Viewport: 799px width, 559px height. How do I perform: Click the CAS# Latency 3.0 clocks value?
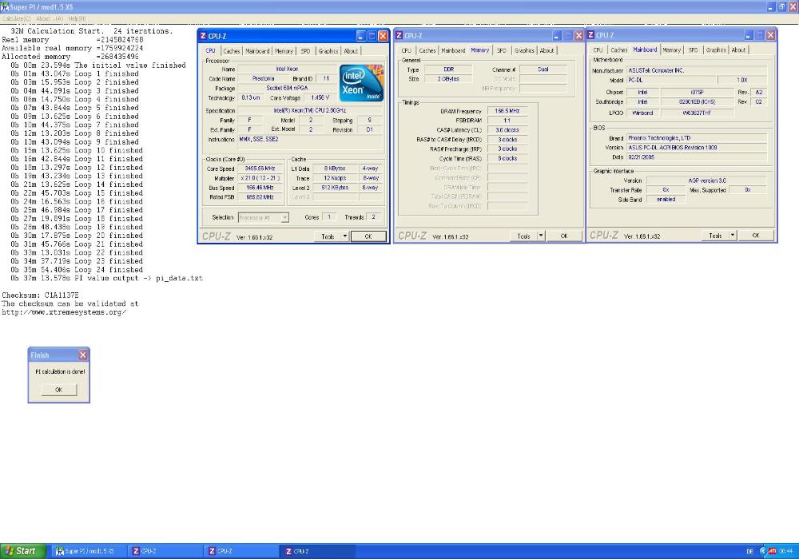coord(507,130)
